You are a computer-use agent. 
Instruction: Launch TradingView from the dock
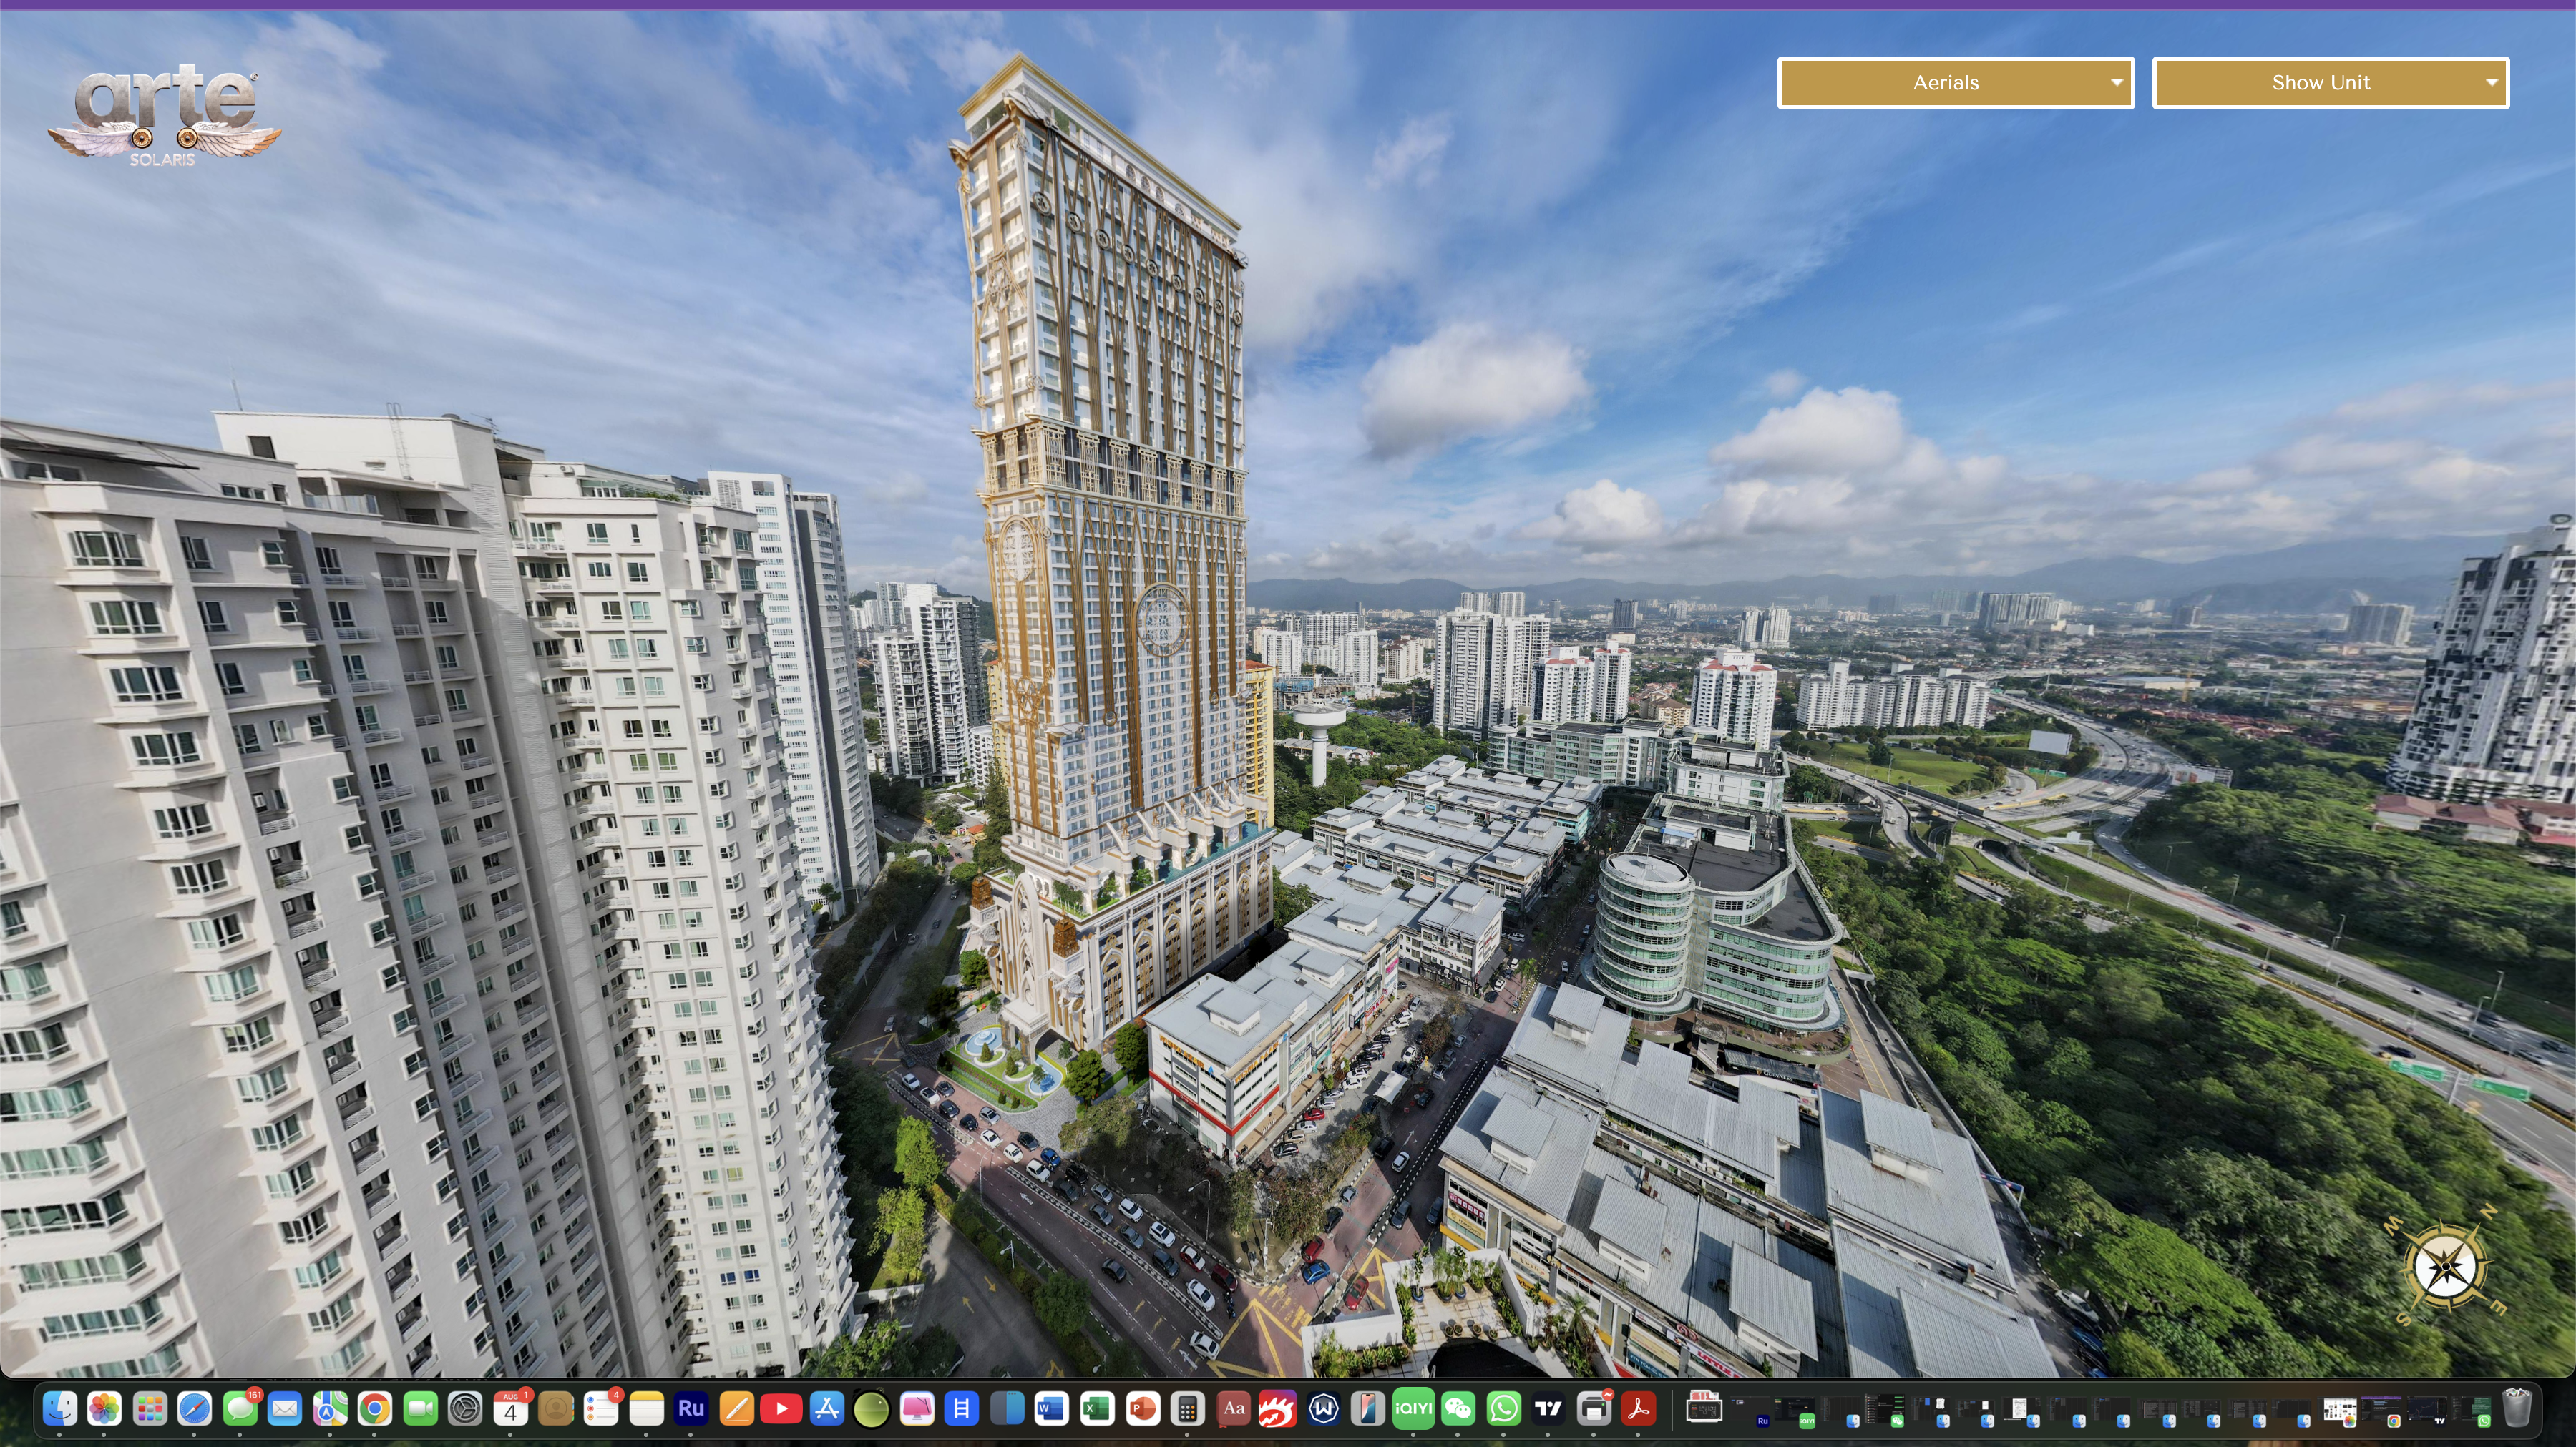click(1549, 1409)
